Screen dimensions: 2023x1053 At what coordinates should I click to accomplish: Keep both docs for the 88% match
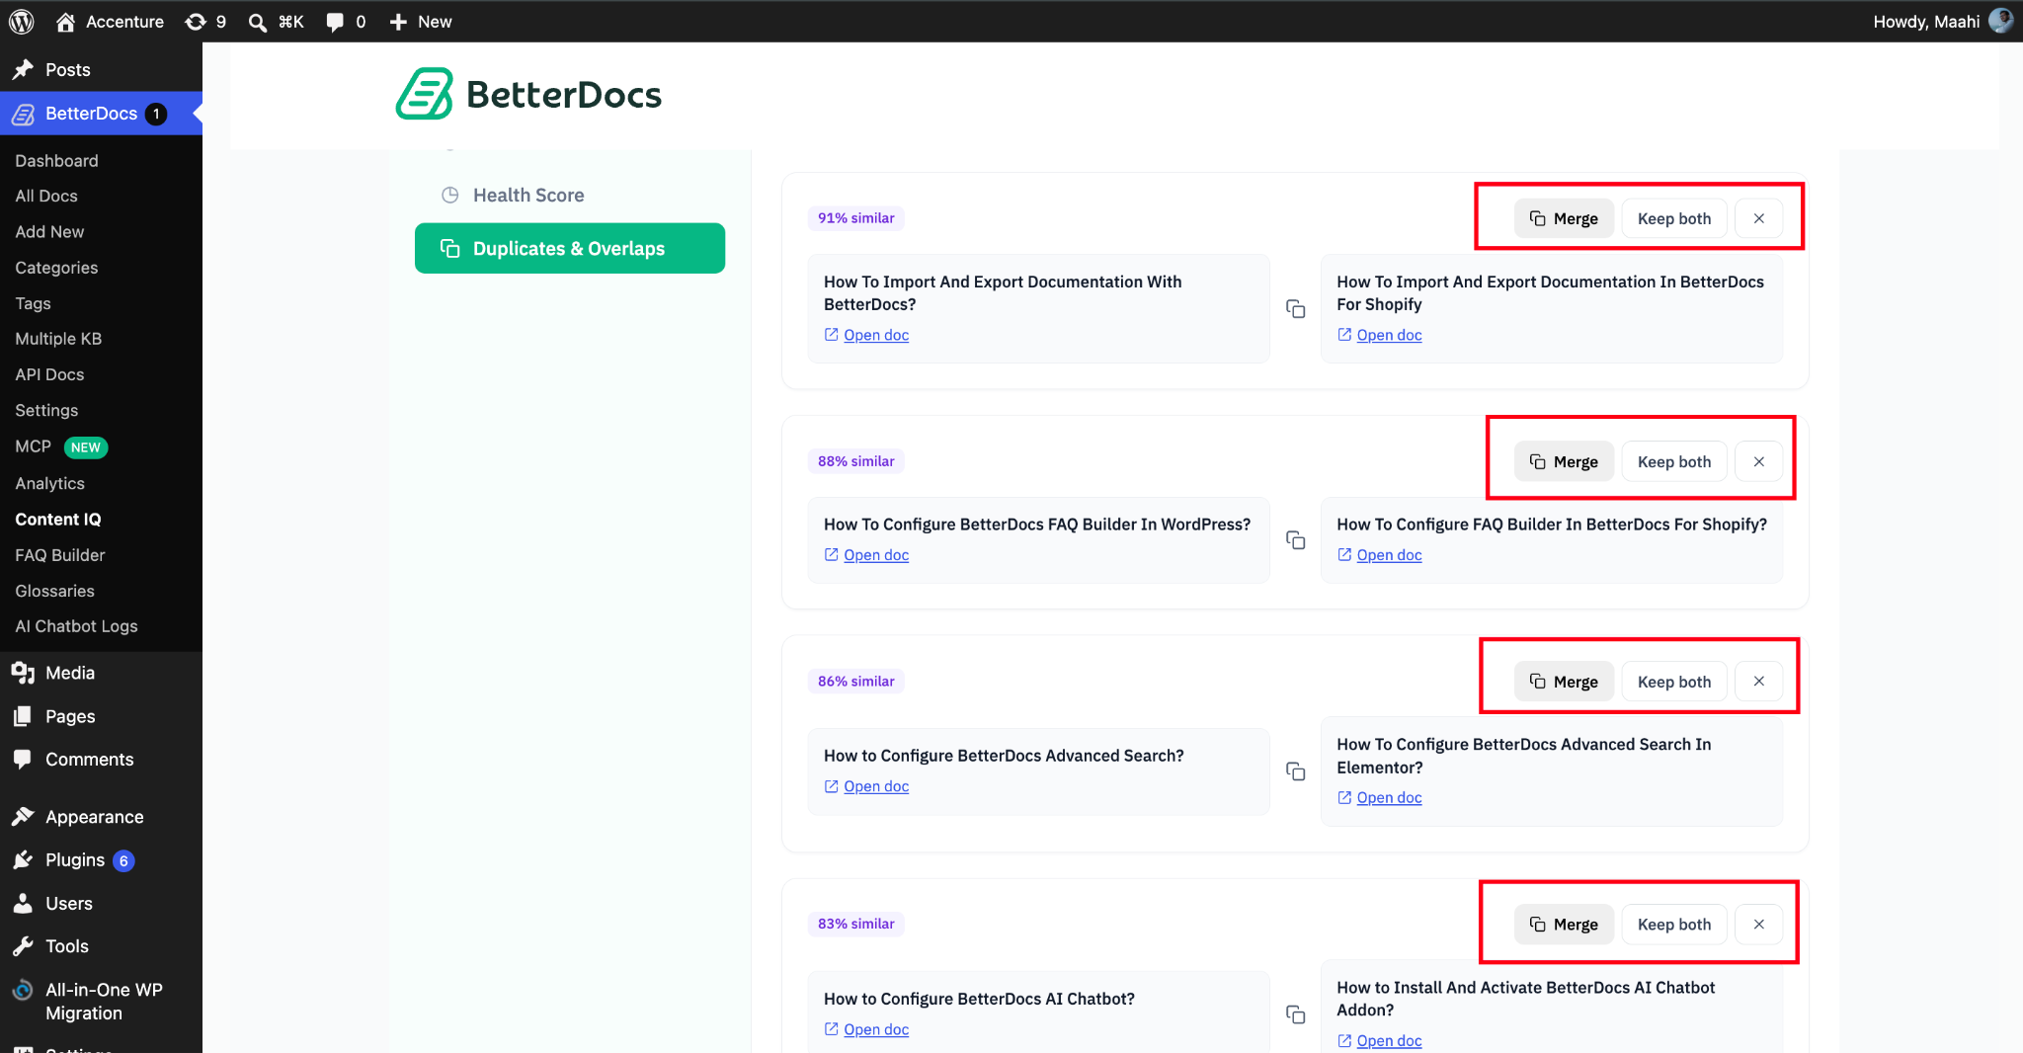1674,461
